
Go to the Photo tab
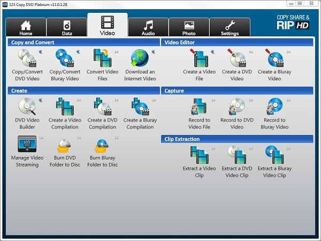pyautogui.click(x=189, y=27)
